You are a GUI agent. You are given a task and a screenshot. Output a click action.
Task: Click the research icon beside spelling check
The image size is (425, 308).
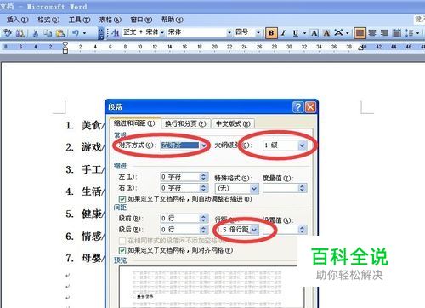tap(20, 33)
